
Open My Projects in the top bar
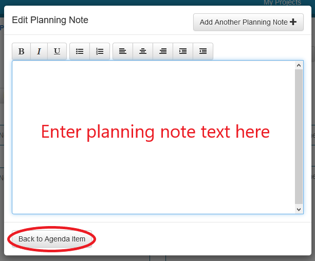click(282, 3)
